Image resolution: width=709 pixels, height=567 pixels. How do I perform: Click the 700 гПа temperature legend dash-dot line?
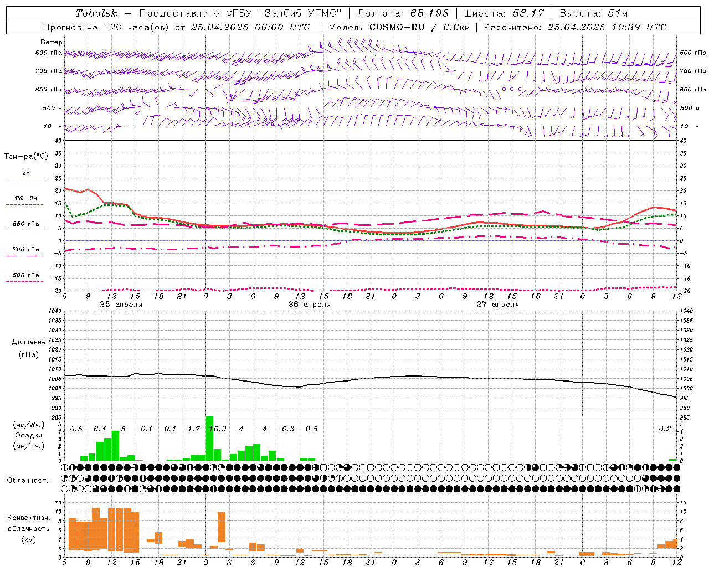coord(25,256)
